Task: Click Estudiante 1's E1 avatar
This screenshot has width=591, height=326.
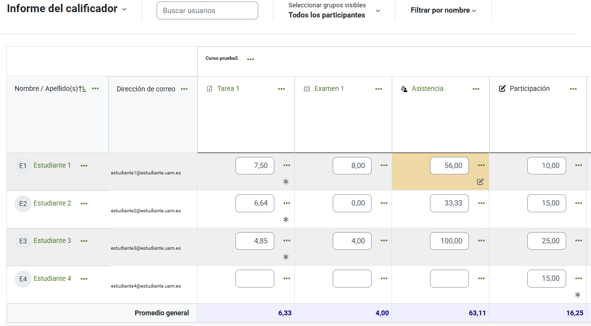Action: [23, 166]
